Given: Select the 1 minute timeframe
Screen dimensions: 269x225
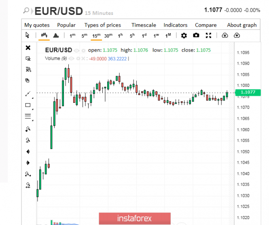Looking at the screenshot, I should (x=72, y=35).
